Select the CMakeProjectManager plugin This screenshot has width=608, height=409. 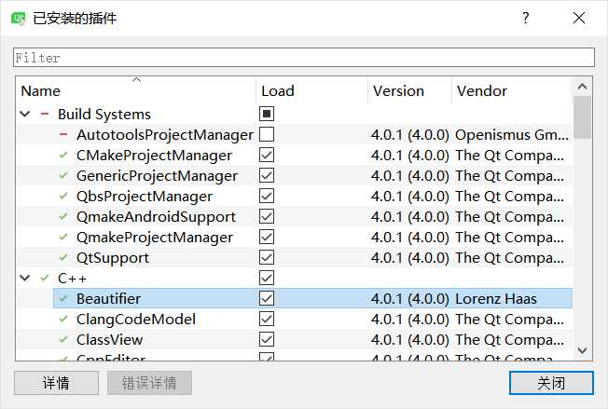pos(154,156)
